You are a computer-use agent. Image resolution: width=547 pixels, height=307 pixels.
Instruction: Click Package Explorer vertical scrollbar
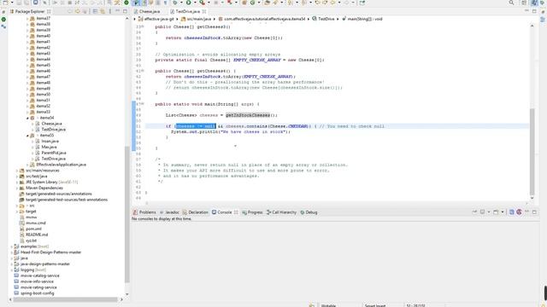(127, 214)
